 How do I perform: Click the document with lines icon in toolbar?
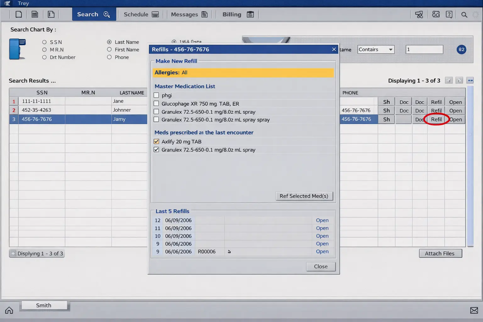[x=35, y=14]
